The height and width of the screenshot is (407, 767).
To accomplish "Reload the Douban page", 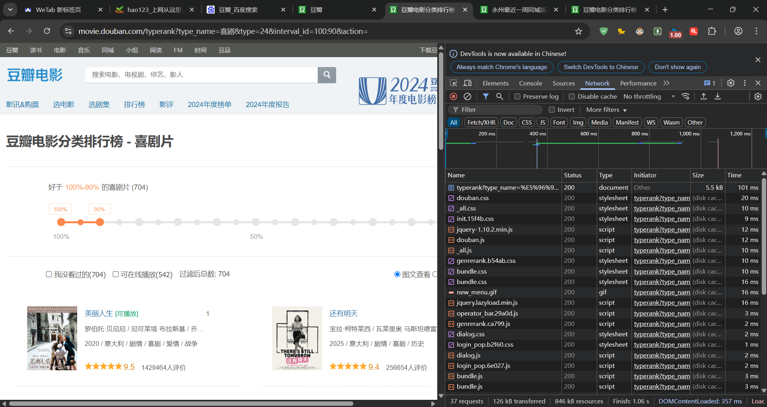I will click(47, 31).
